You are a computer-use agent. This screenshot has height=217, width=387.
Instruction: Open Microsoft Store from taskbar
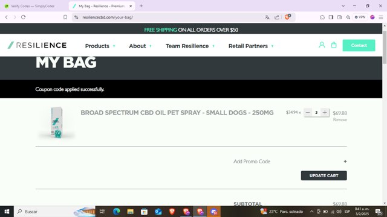(x=144, y=212)
